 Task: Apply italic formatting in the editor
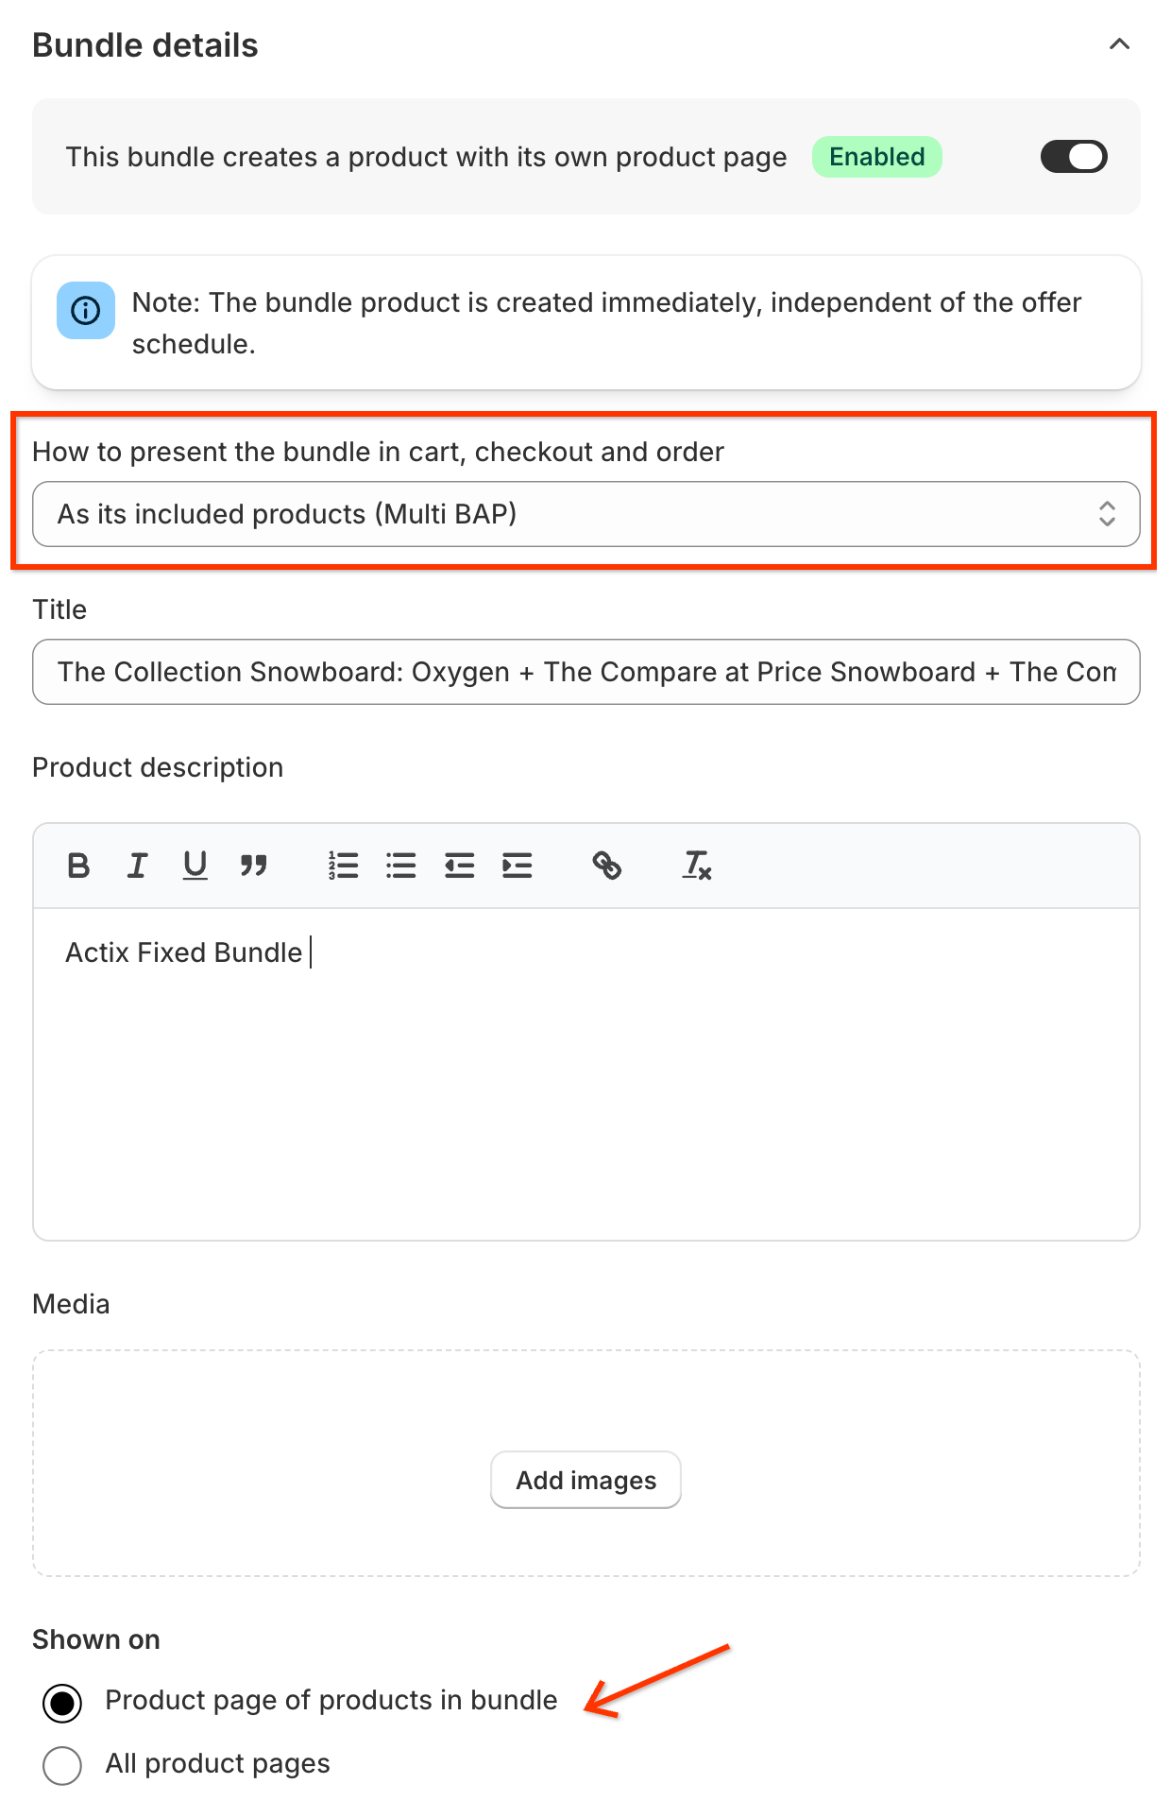[x=137, y=866]
